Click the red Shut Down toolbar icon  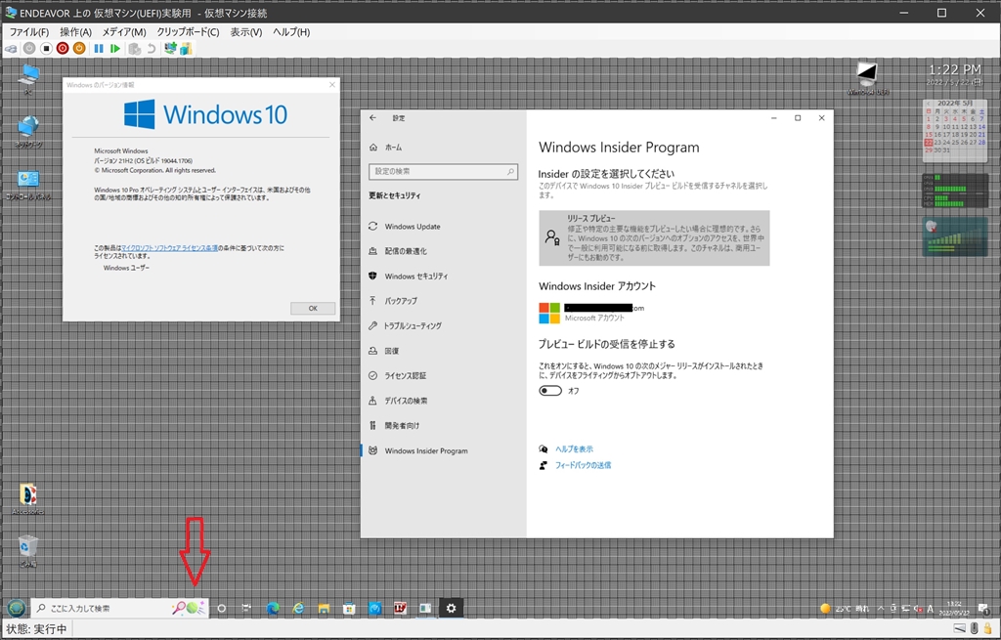coord(63,49)
